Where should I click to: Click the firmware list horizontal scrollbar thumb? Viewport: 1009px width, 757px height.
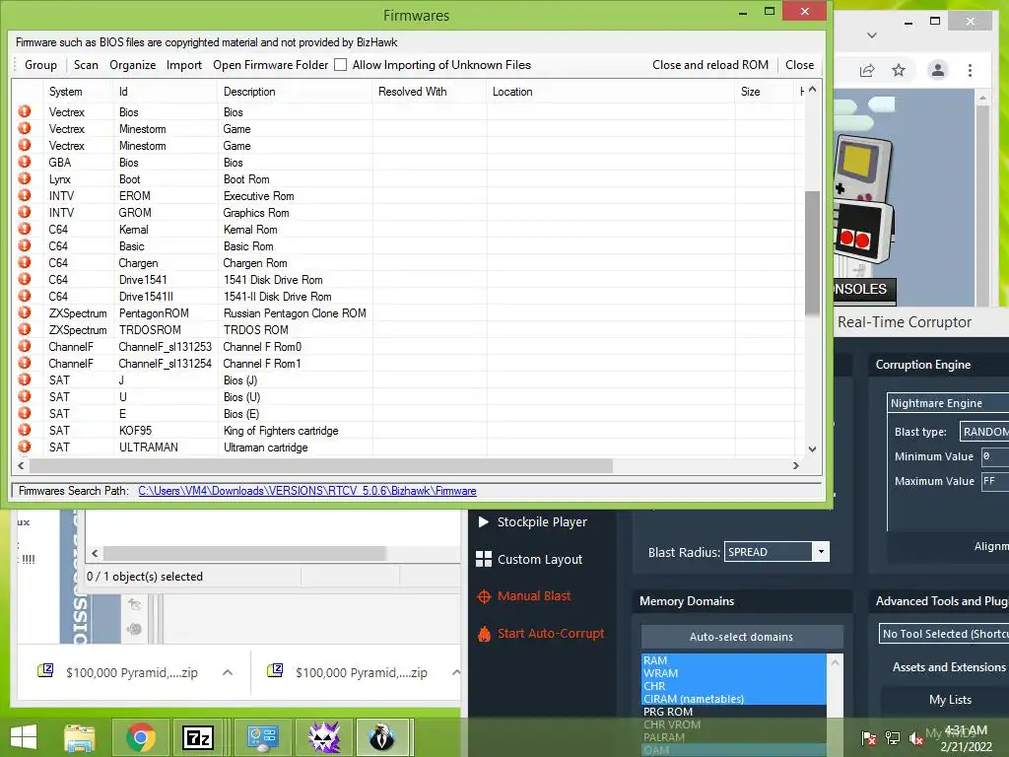pos(321,465)
